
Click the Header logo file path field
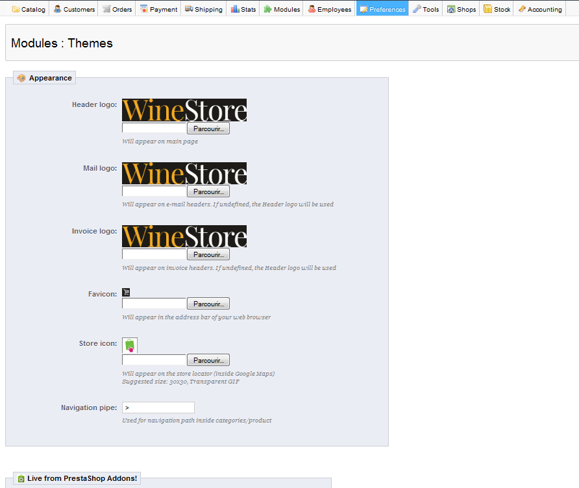(x=154, y=128)
